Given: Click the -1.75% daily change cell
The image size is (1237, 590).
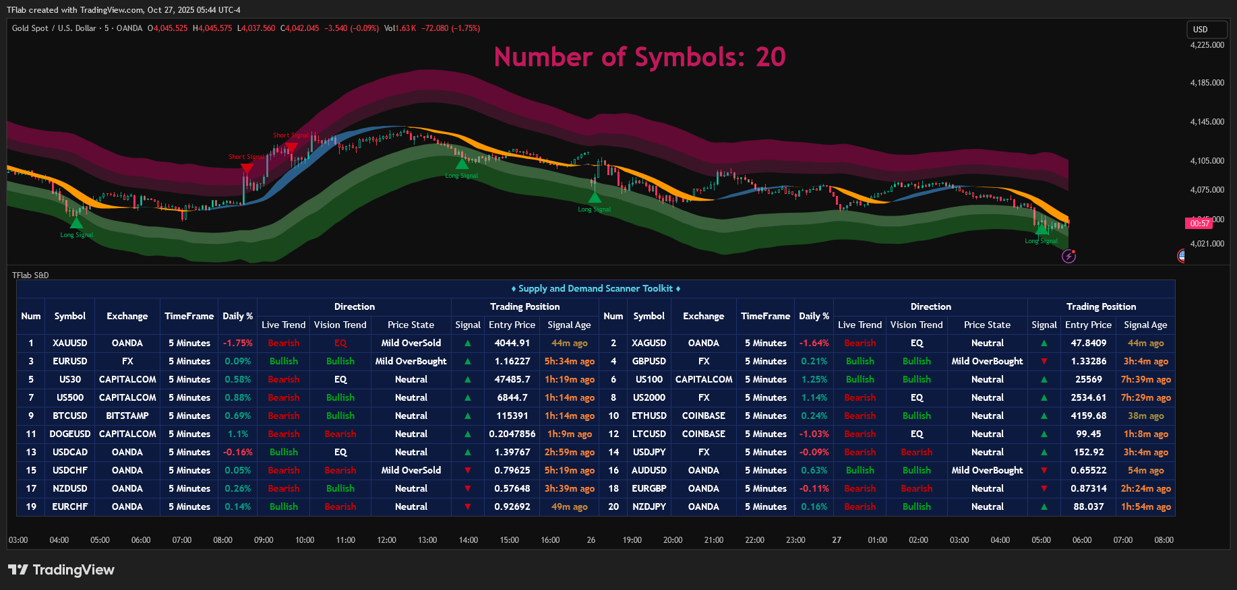Looking at the screenshot, I should point(238,343).
